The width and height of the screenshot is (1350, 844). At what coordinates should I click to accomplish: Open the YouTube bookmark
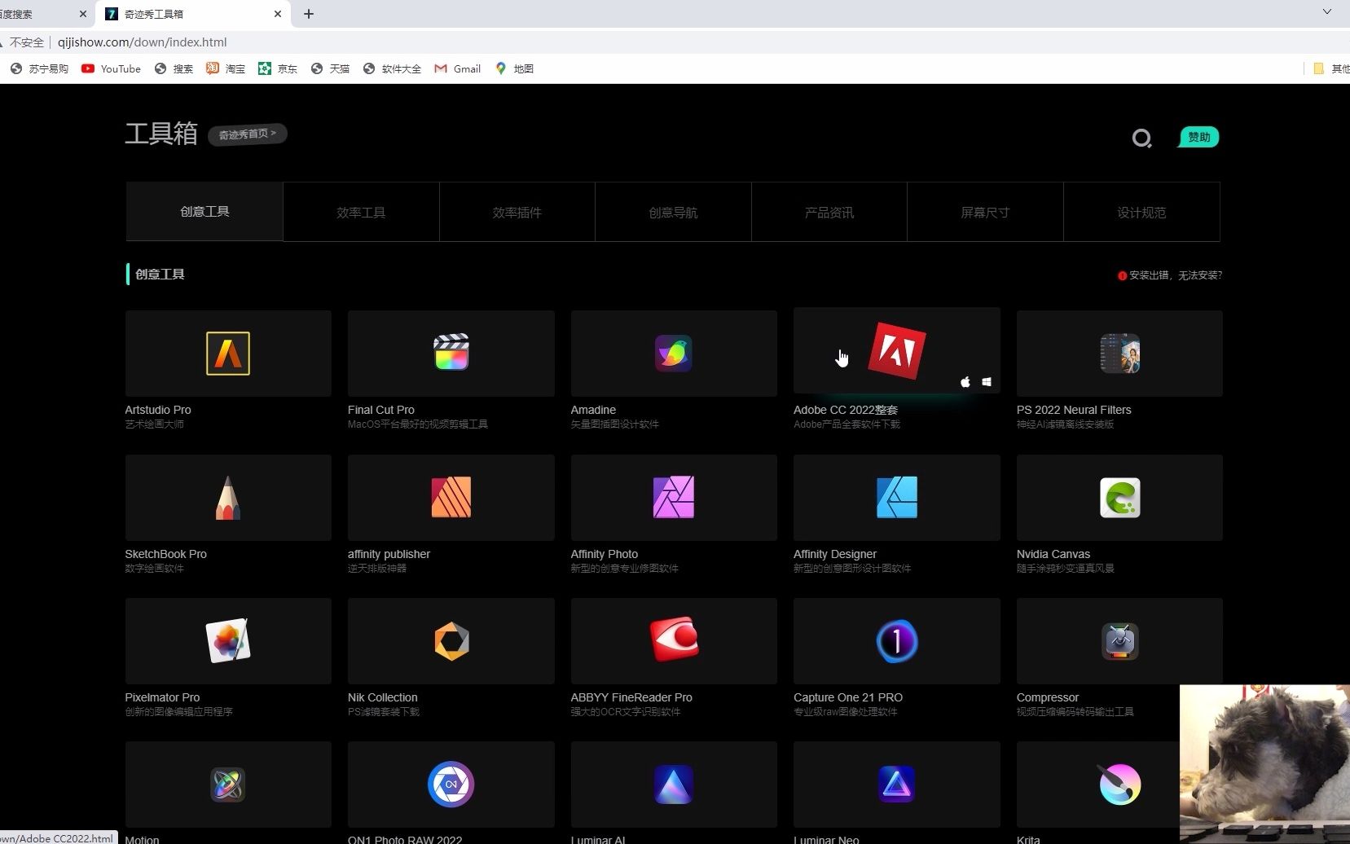(x=112, y=69)
